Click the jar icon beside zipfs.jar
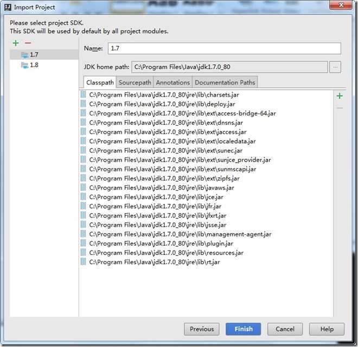The height and width of the screenshot is (347, 358). [84, 178]
